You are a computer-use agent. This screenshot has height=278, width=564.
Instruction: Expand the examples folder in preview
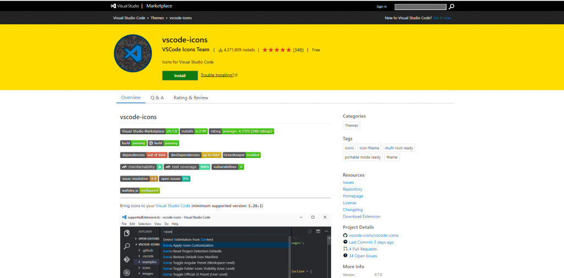tap(147, 262)
